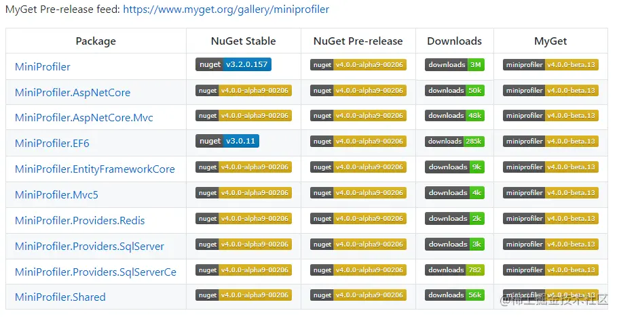Viewport: 619px width, 317px height.
Task: Click Providers.SqlServerCe NuGet Stable badge
Action: (x=244, y=270)
